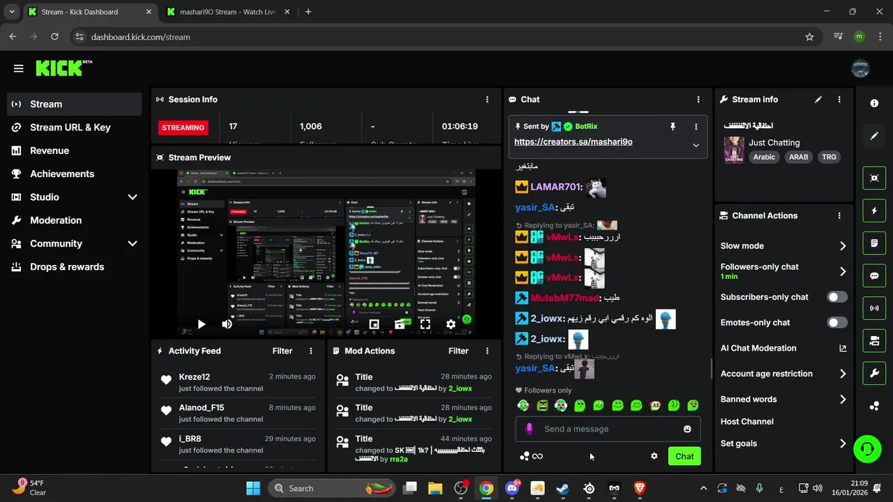Image resolution: width=893 pixels, height=502 pixels.
Task: Switch to mashari9O Stream browser tab
Action: [228, 12]
